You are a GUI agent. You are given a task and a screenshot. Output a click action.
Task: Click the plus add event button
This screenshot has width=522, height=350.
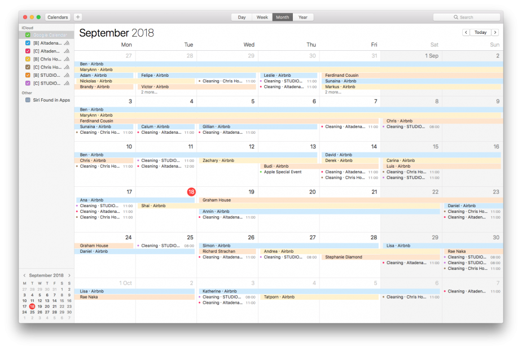78,17
